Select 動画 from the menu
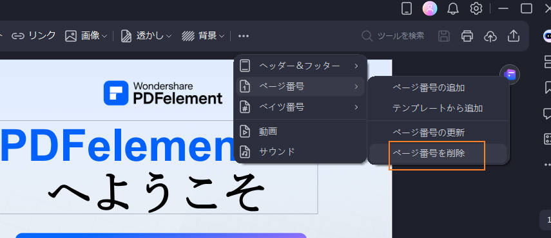This screenshot has height=238, width=551. pyautogui.click(x=300, y=131)
